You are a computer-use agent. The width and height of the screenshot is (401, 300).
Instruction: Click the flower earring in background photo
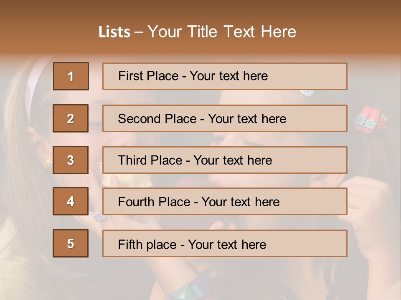coord(48,162)
